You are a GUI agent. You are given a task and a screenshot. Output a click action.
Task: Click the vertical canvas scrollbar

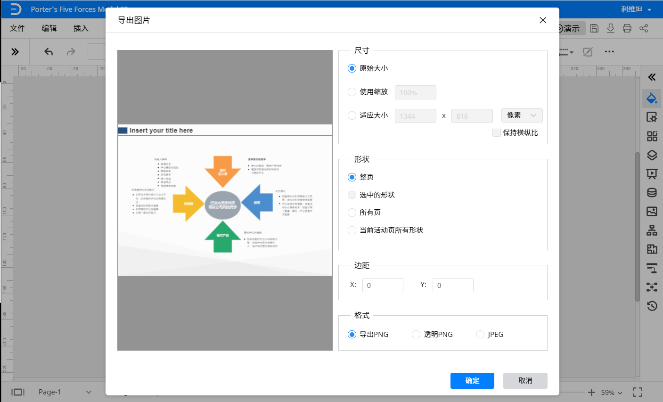click(638, 226)
